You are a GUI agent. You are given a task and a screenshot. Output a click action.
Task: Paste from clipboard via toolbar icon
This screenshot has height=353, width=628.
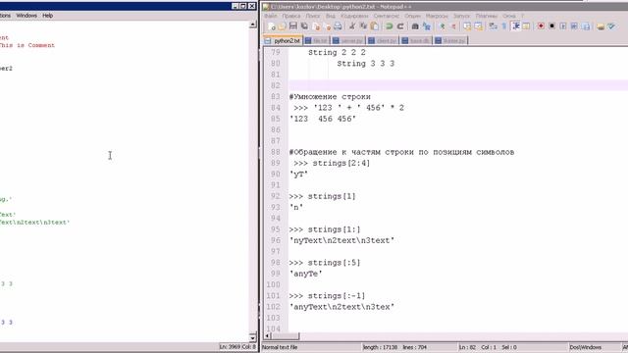[375, 26]
